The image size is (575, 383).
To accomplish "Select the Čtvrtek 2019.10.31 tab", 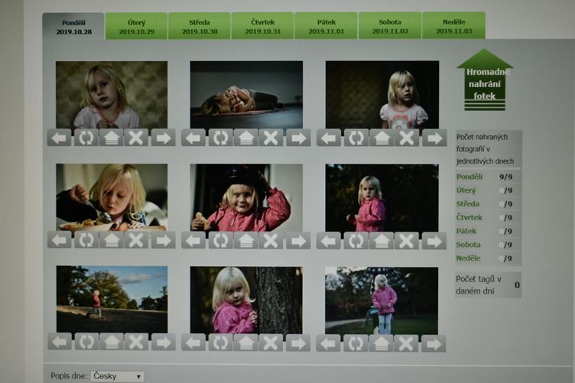I will (x=262, y=26).
